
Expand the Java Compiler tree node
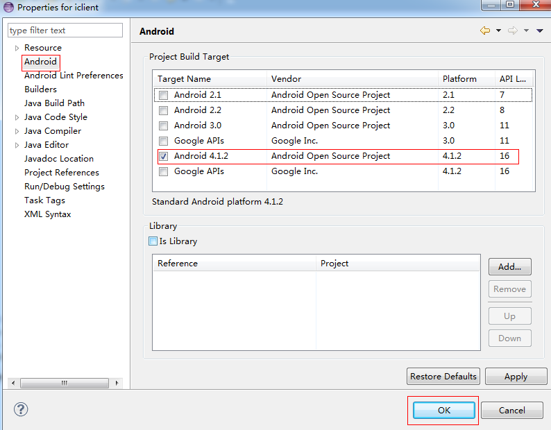[x=17, y=131]
